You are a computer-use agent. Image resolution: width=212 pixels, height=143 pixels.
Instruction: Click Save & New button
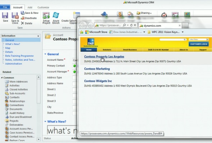[x=29, y=13]
